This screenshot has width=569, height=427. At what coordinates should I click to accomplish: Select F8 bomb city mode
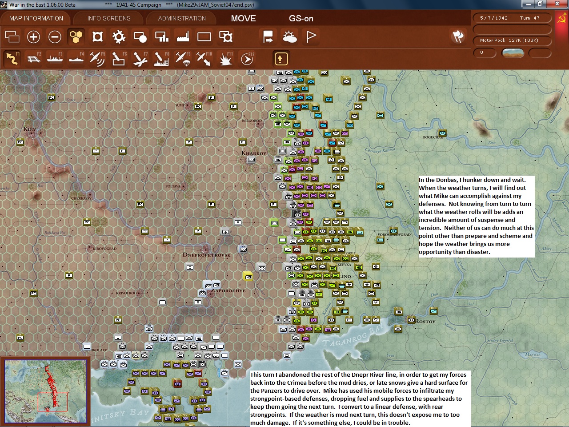tap(161, 58)
